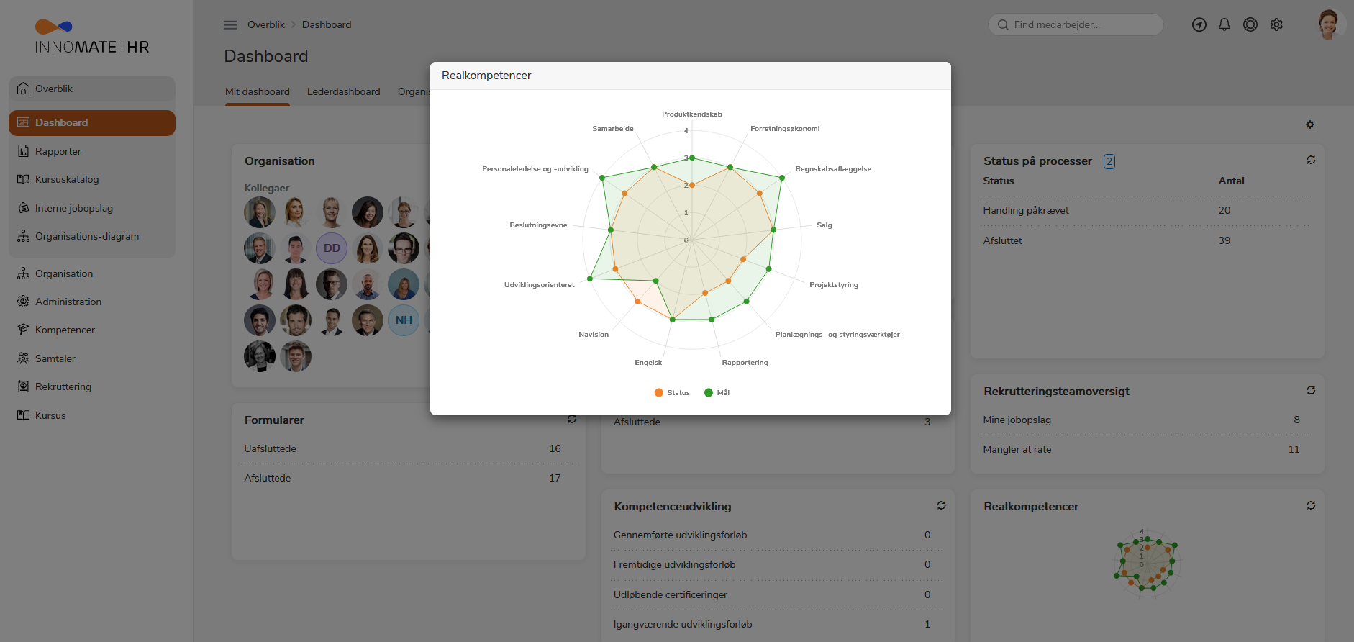Viewport: 1354px width, 642px height.
Task: Click the Overblik breadcrumb link
Action: click(x=265, y=24)
